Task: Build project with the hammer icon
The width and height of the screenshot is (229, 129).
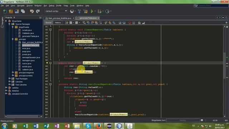Action: click(79, 11)
